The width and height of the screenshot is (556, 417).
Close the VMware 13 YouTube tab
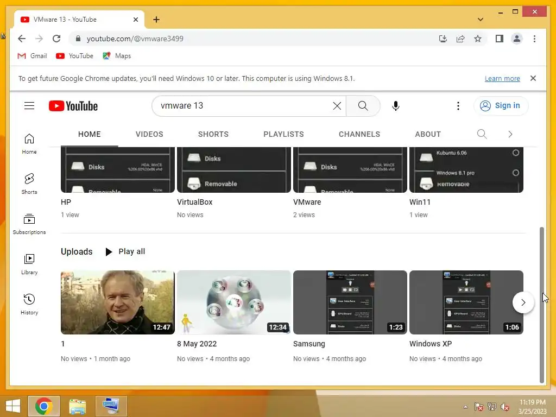(x=135, y=20)
